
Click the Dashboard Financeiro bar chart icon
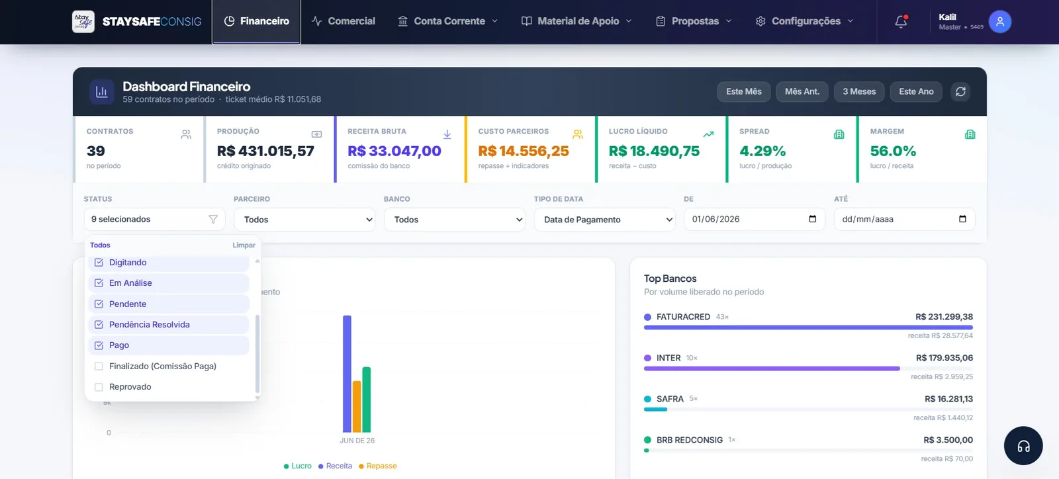pyautogui.click(x=101, y=92)
